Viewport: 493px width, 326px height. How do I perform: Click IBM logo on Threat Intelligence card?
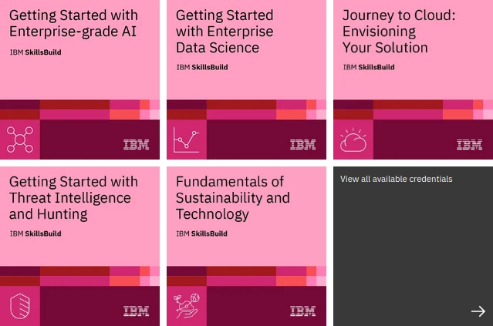coord(136,311)
